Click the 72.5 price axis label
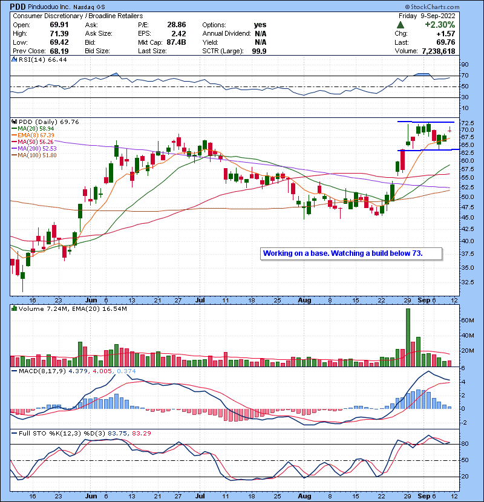Screen dimensions: 484x502 click(468, 123)
